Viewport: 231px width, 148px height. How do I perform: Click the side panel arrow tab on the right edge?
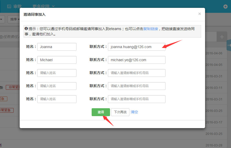[x=229, y=45]
